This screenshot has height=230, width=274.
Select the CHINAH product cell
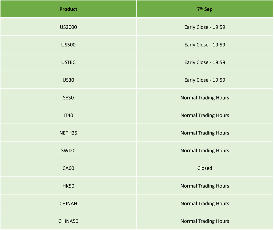(x=68, y=203)
